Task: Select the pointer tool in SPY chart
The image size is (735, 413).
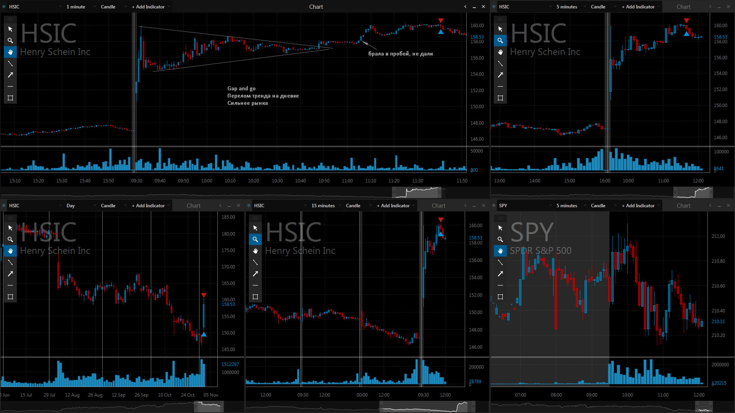Action: [500, 228]
